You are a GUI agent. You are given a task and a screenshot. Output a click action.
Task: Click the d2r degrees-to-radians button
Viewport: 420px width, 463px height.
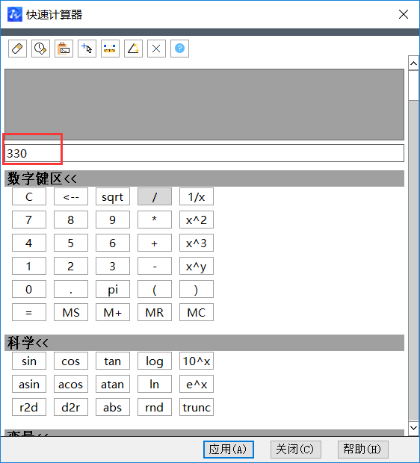click(x=71, y=407)
